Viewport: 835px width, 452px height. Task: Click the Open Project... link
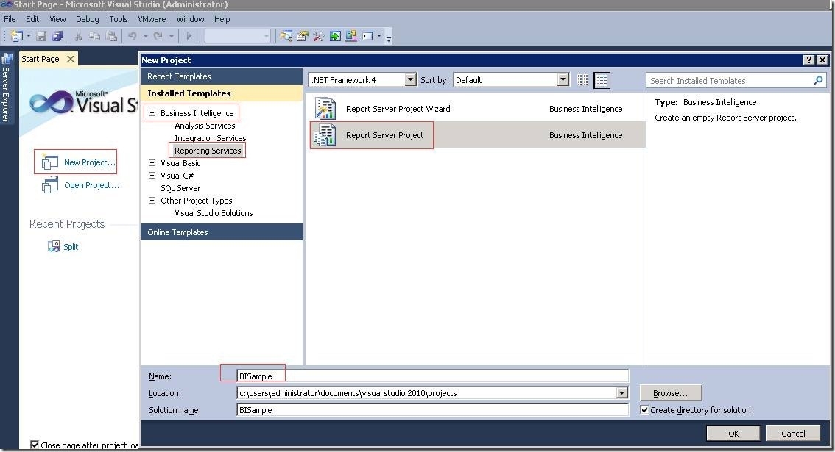[91, 185]
